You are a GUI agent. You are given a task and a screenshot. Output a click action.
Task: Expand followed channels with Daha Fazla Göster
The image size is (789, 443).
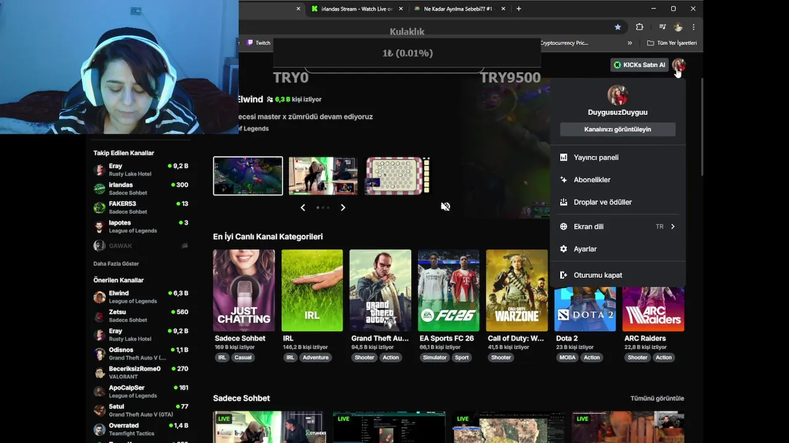(116, 264)
